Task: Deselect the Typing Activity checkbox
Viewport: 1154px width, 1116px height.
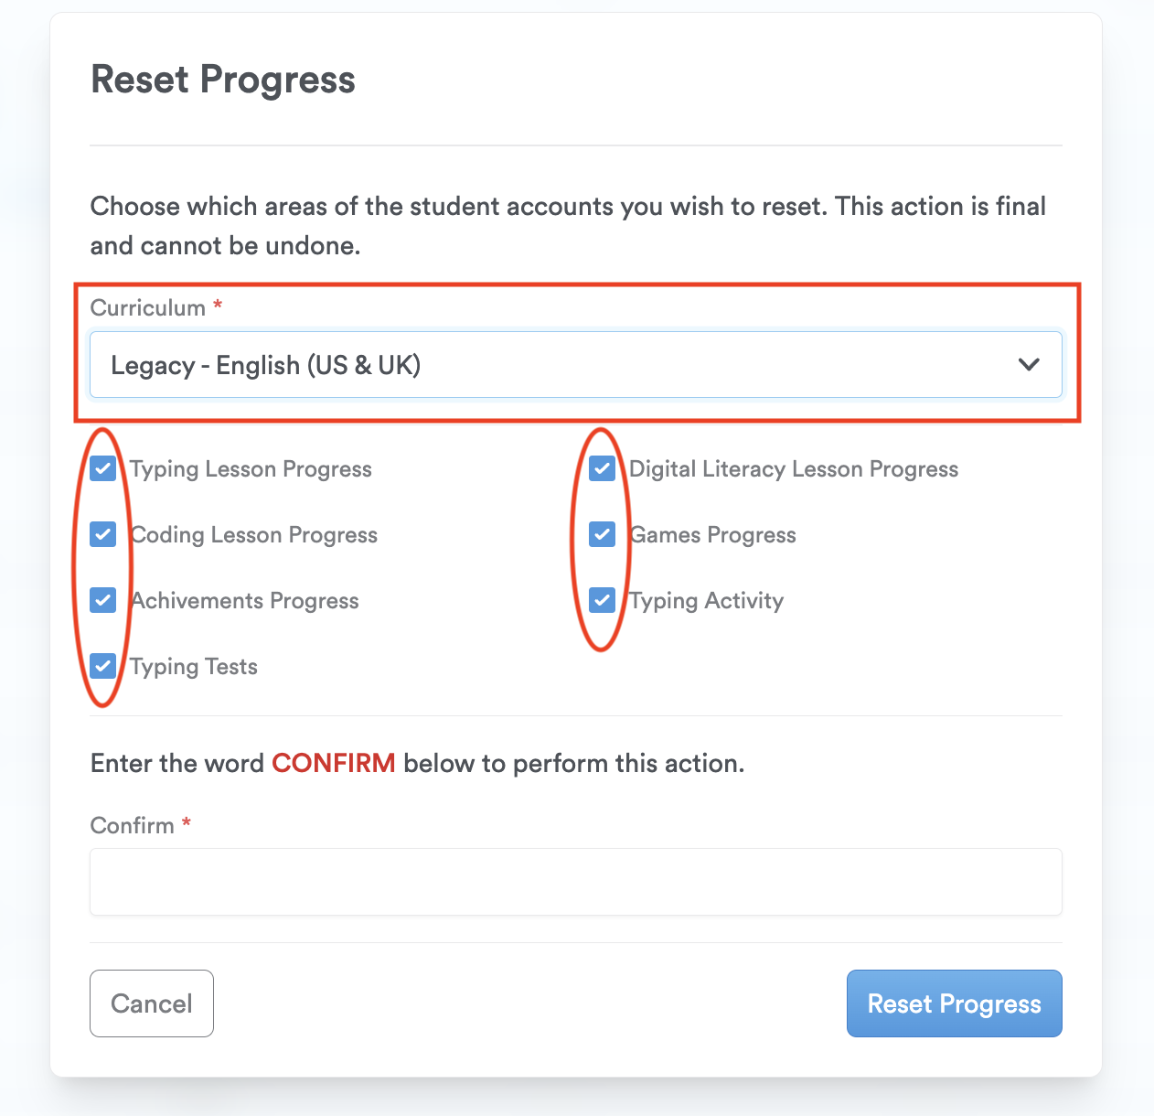Action: point(602,601)
